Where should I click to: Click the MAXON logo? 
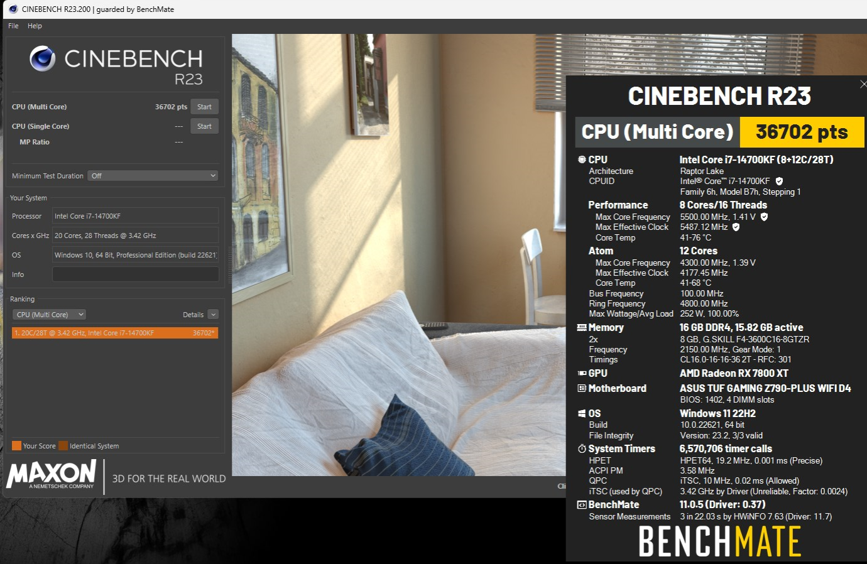(52, 474)
